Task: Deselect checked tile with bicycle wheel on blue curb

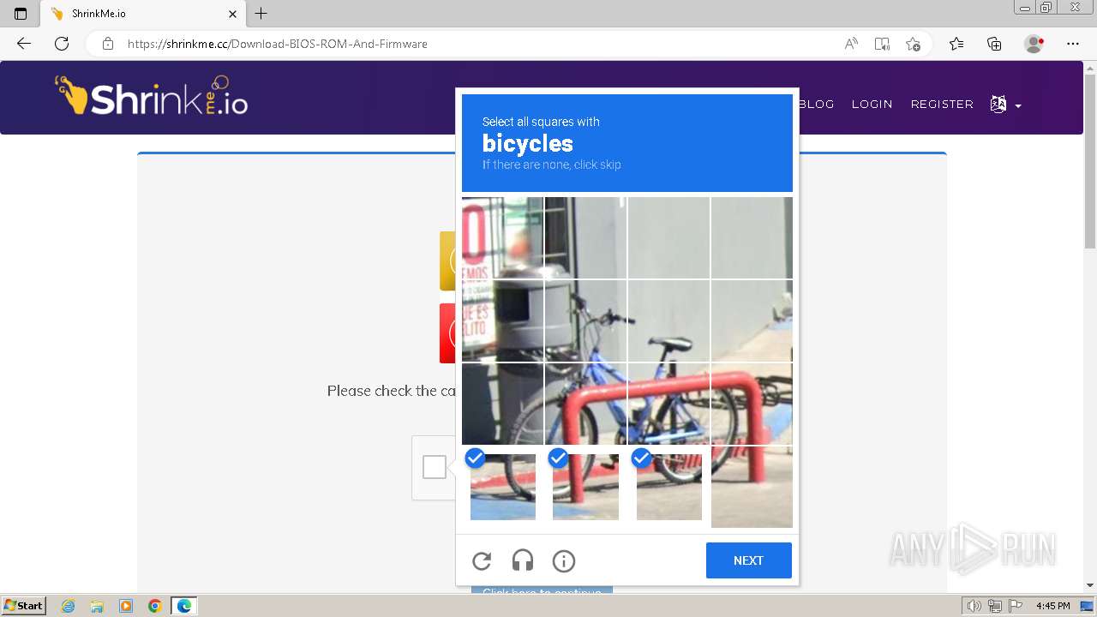Action: tap(502, 487)
